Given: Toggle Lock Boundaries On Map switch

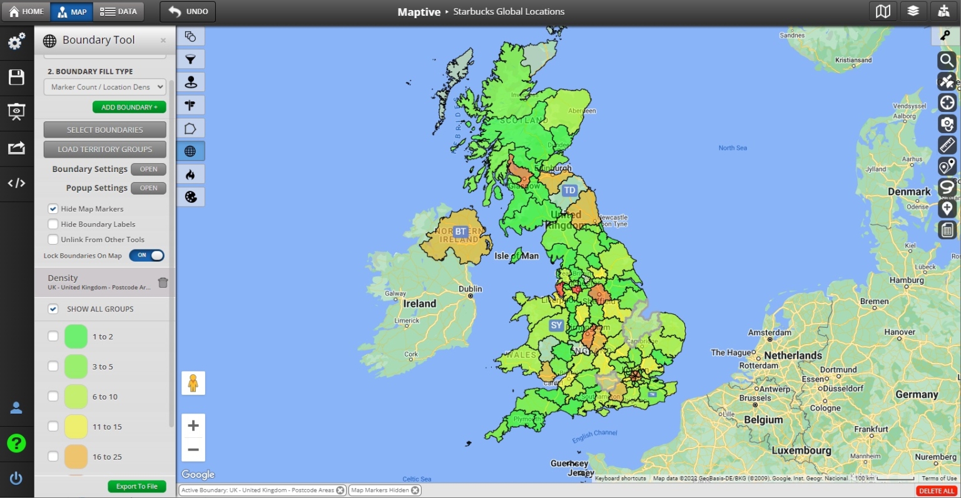Looking at the screenshot, I should point(147,255).
